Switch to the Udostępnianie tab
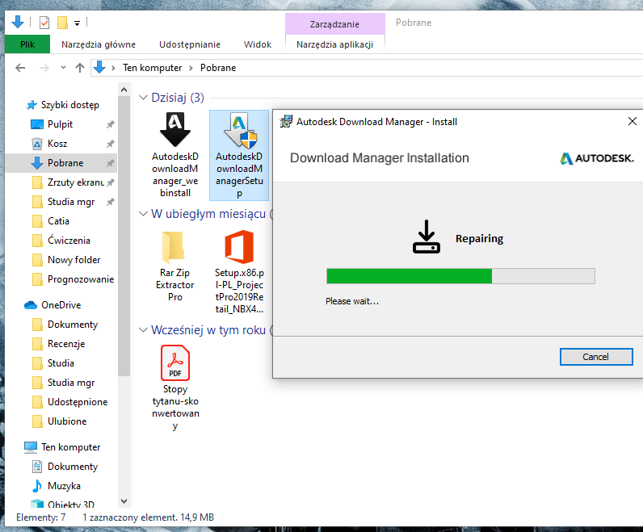Image resolution: width=643 pixels, height=532 pixels. (190, 44)
